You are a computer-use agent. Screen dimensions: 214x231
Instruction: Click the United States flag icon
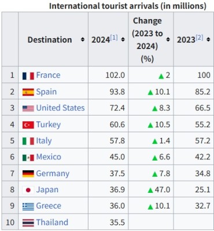click(28, 109)
